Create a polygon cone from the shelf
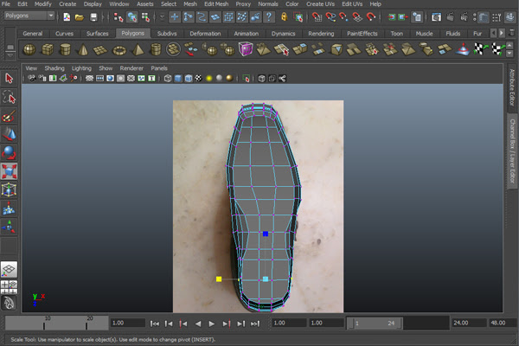 point(83,49)
